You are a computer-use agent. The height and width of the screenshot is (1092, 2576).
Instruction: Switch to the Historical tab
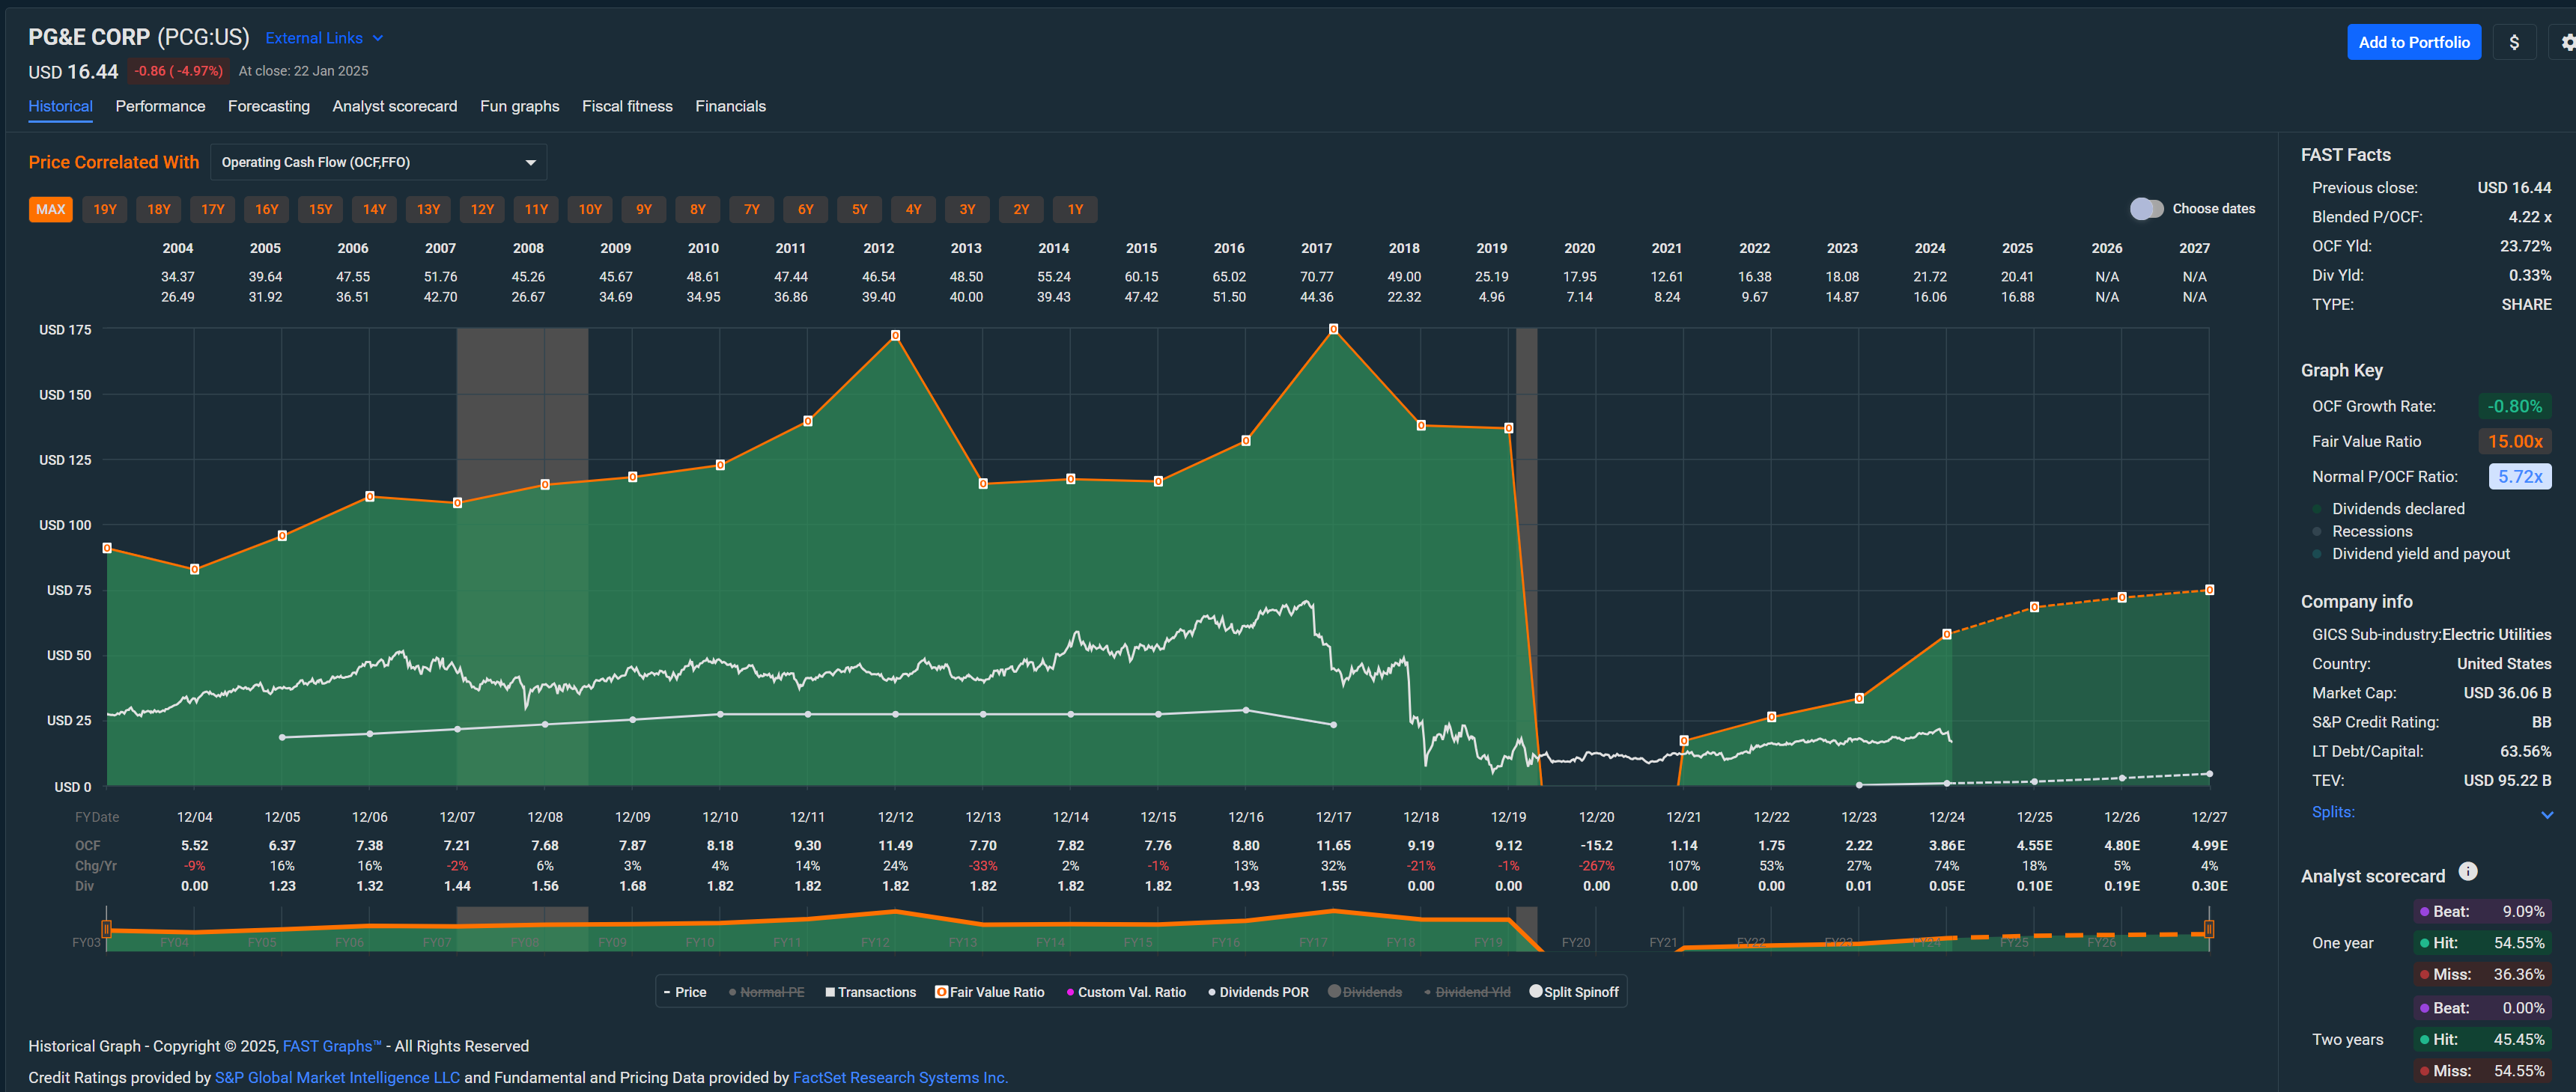click(x=60, y=106)
